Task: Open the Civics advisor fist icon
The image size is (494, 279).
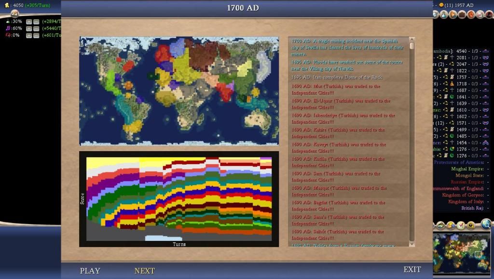Action: tap(471, 14)
